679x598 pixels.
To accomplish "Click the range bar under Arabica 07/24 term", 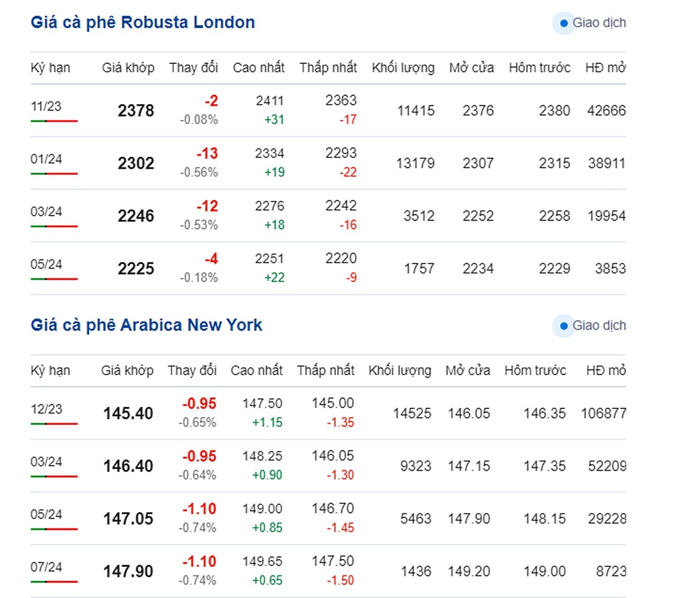I will click(54, 582).
